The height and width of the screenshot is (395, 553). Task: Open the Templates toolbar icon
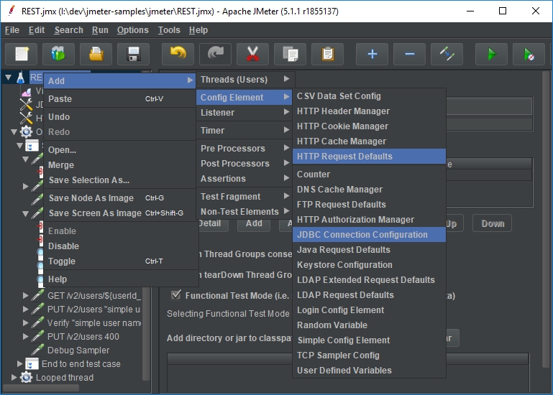[x=58, y=54]
